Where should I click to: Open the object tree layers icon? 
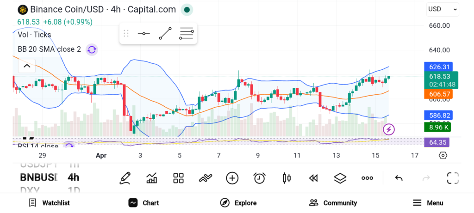tap(340, 178)
